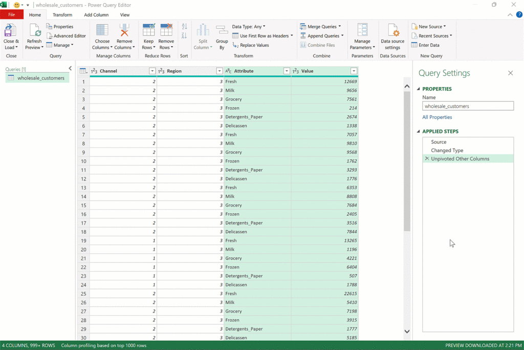Image resolution: width=524 pixels, height=350 pixels.
Task: Click the query Name input field
Action: click(x=468, y=106)
